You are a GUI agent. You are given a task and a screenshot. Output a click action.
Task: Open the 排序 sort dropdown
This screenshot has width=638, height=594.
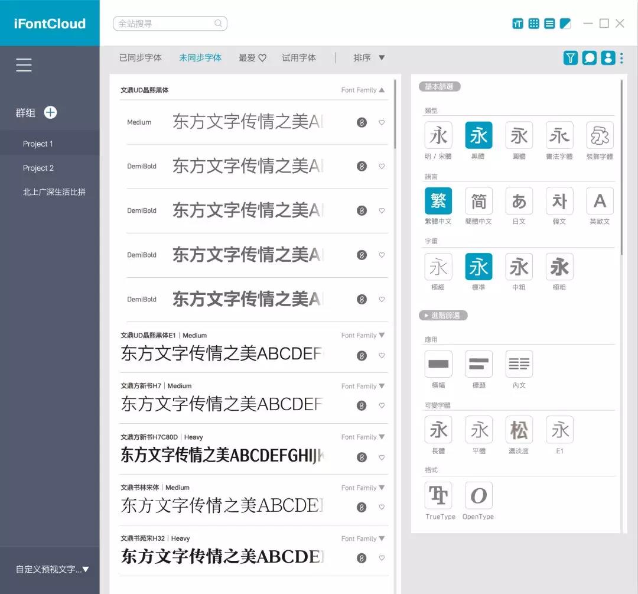369,58
